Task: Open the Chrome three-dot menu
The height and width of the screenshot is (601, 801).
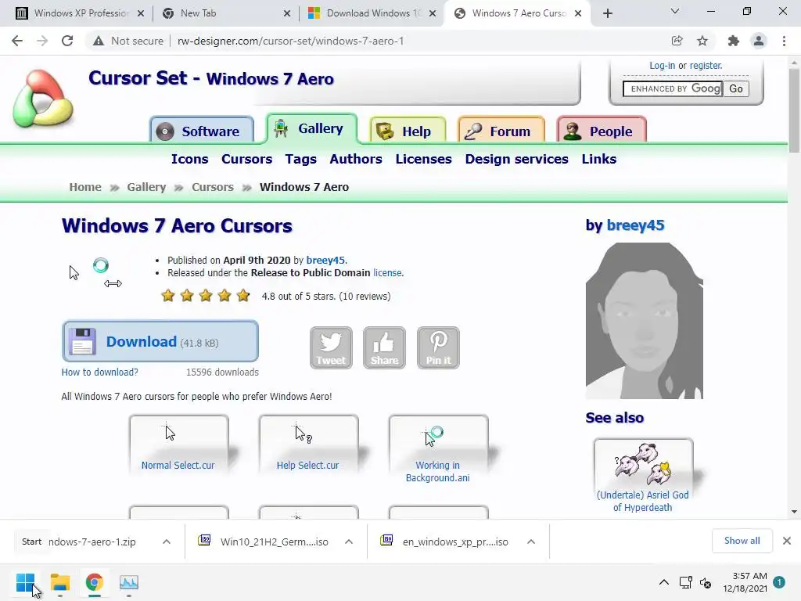Action: (784, 41)
